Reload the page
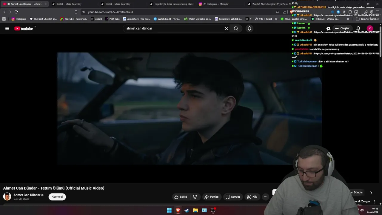This screenshot has width=382, height=215. [x=16, y=12]
